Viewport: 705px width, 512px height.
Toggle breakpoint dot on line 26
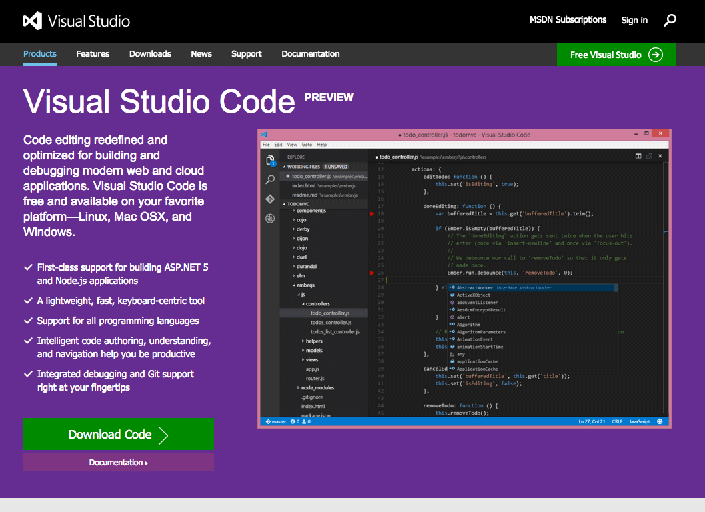coord(371,273)
